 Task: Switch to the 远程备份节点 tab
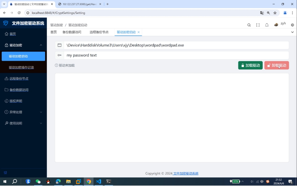point(99,32)
